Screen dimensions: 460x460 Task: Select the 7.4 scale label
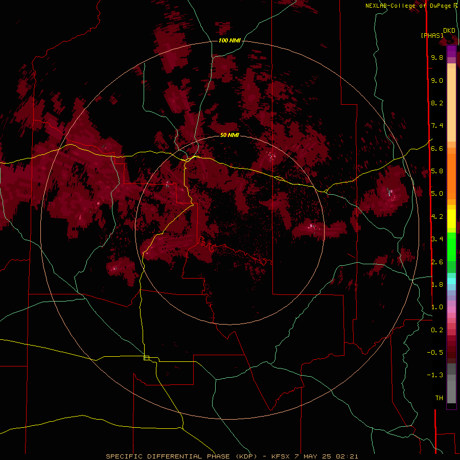click(437, 126)
